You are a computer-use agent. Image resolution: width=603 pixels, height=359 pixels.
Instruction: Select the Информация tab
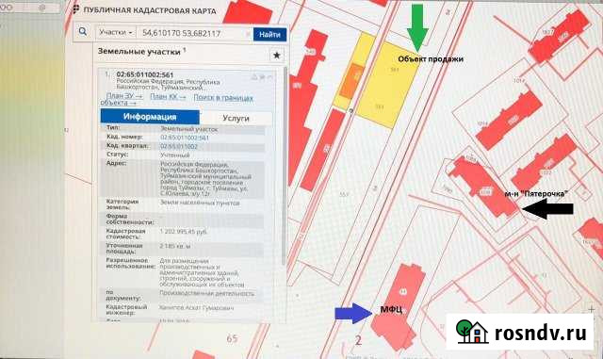[150, 117]
